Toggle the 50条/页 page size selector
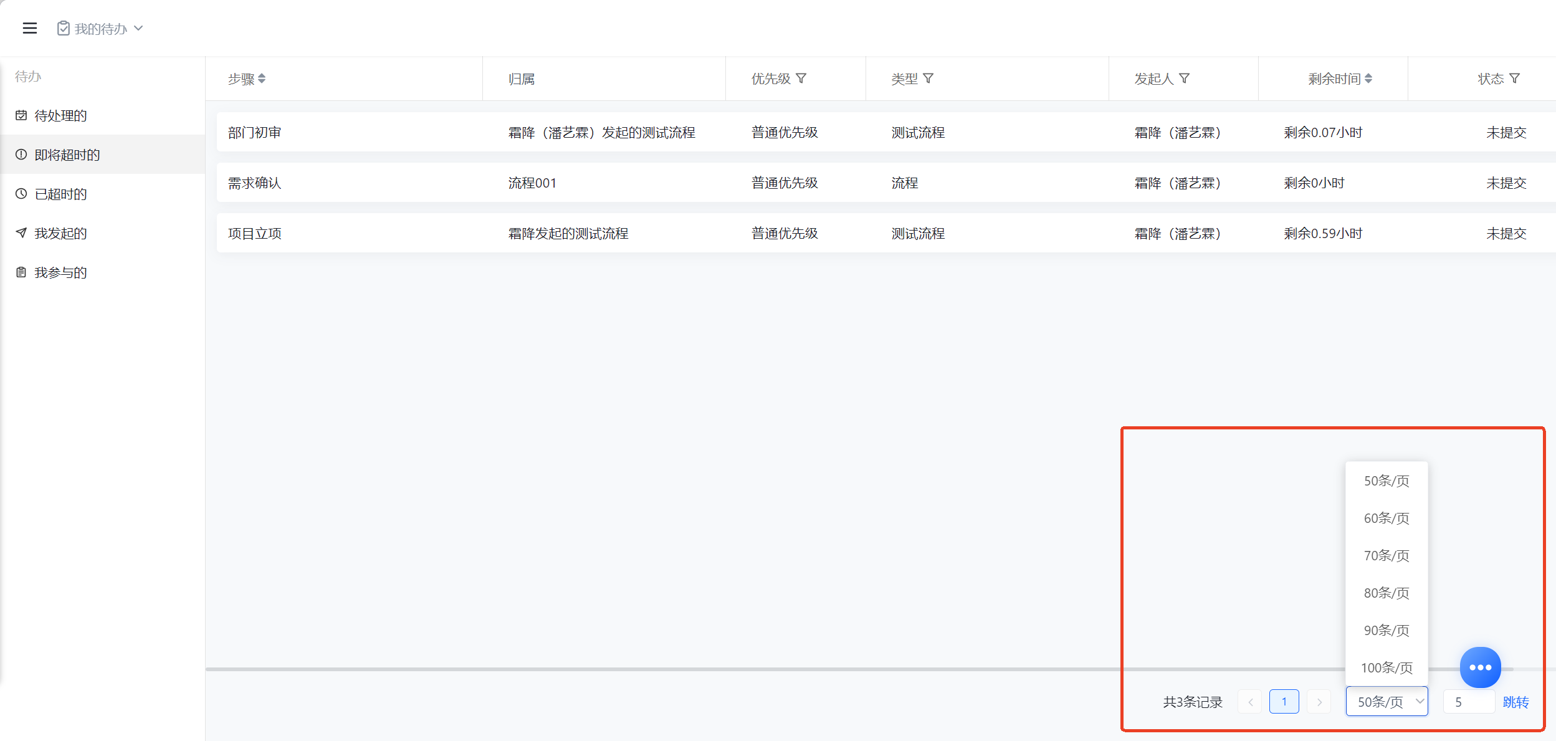 (x=1387, y=702)
